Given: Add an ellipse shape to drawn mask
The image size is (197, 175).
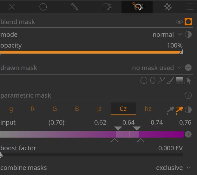Looking at the screenshot, I should tap(153, 81).
